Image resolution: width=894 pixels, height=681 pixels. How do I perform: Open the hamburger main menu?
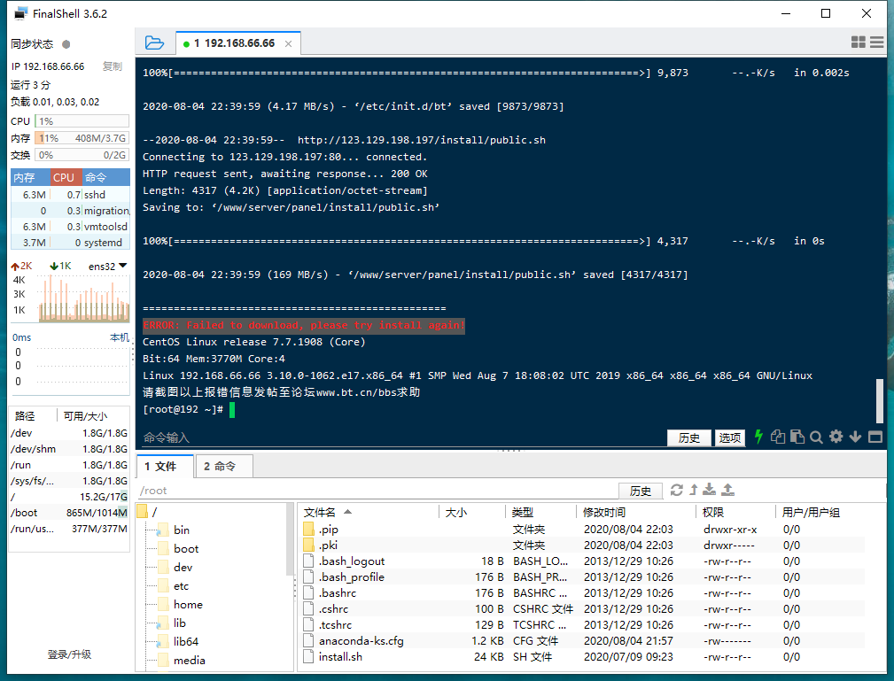(877, 43)
